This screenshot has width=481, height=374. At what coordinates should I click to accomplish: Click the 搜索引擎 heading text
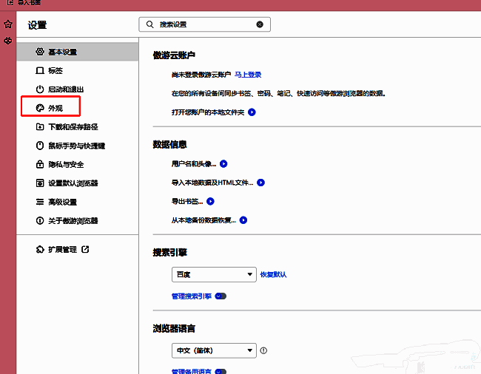coord(169,252)
